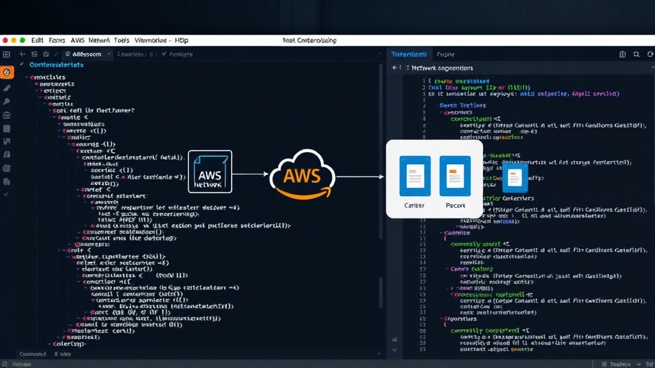Click the search magnifier icon in the right panel
The width and height of the screenshot is (655, 368).
(x=636, y=54)
